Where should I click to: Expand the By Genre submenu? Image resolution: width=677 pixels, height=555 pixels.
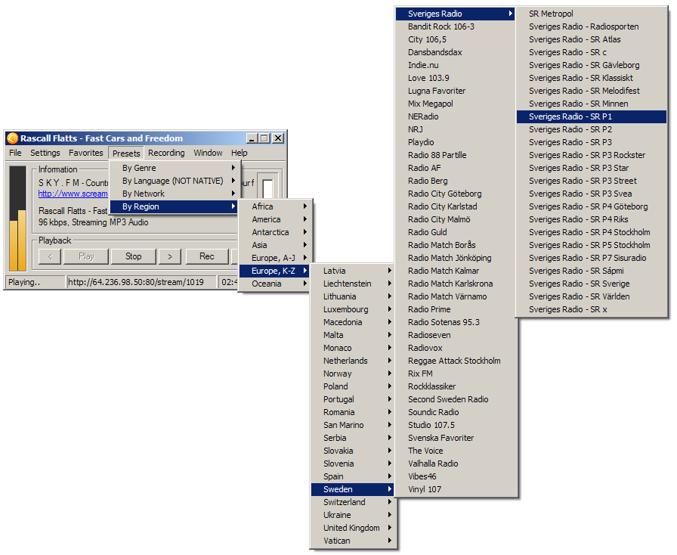175,168
